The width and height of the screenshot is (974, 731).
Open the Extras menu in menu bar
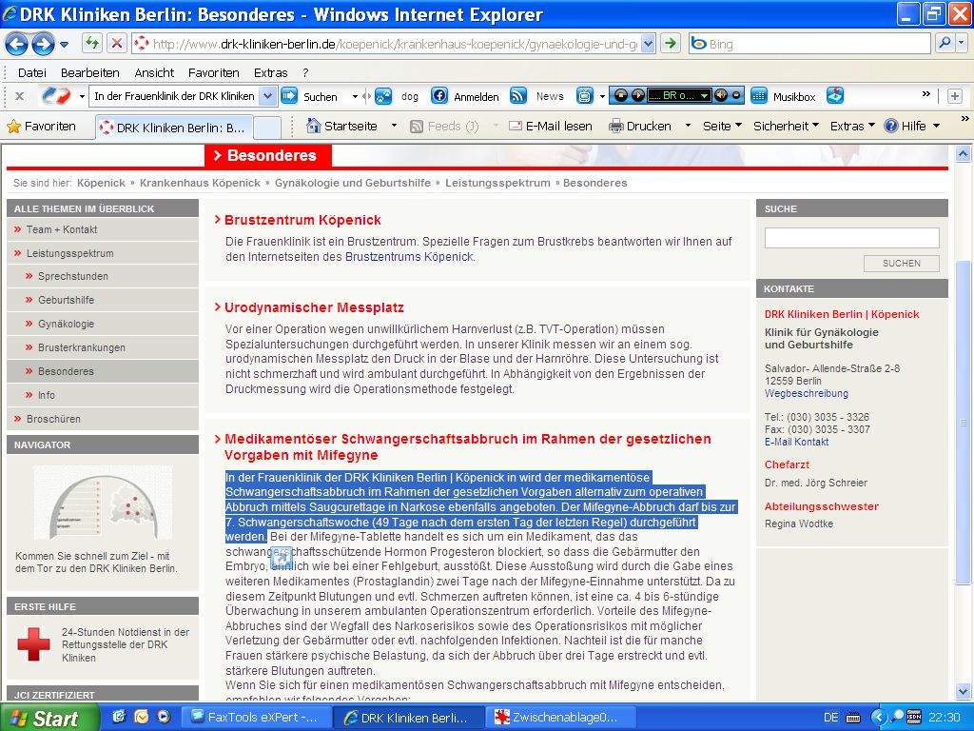pyautogui.click(x=271, y=72)
